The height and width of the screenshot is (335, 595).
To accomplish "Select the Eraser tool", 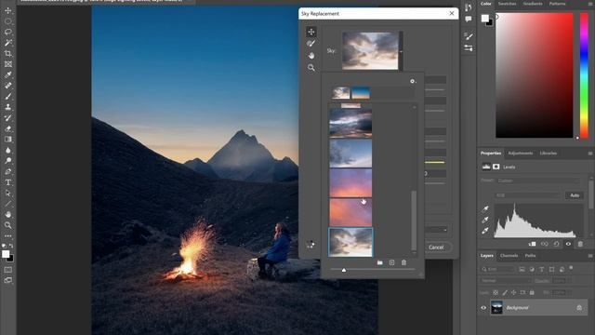I will pyautogui.click(x=8, y=128).
